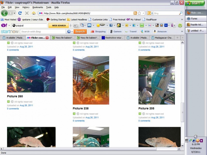The height and width of the screenshot is (155, 207).
Task: Click the RSS feed icon in address bar
Action: pos(135,13)
